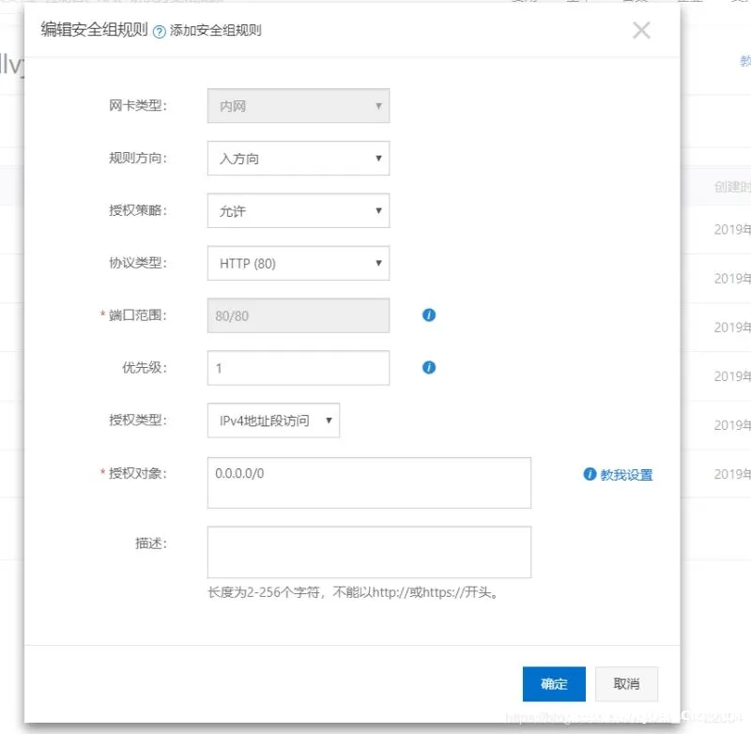
Task: Click the 授权对象 field containing 0.0.0.0/0
Action: [369, 482]
